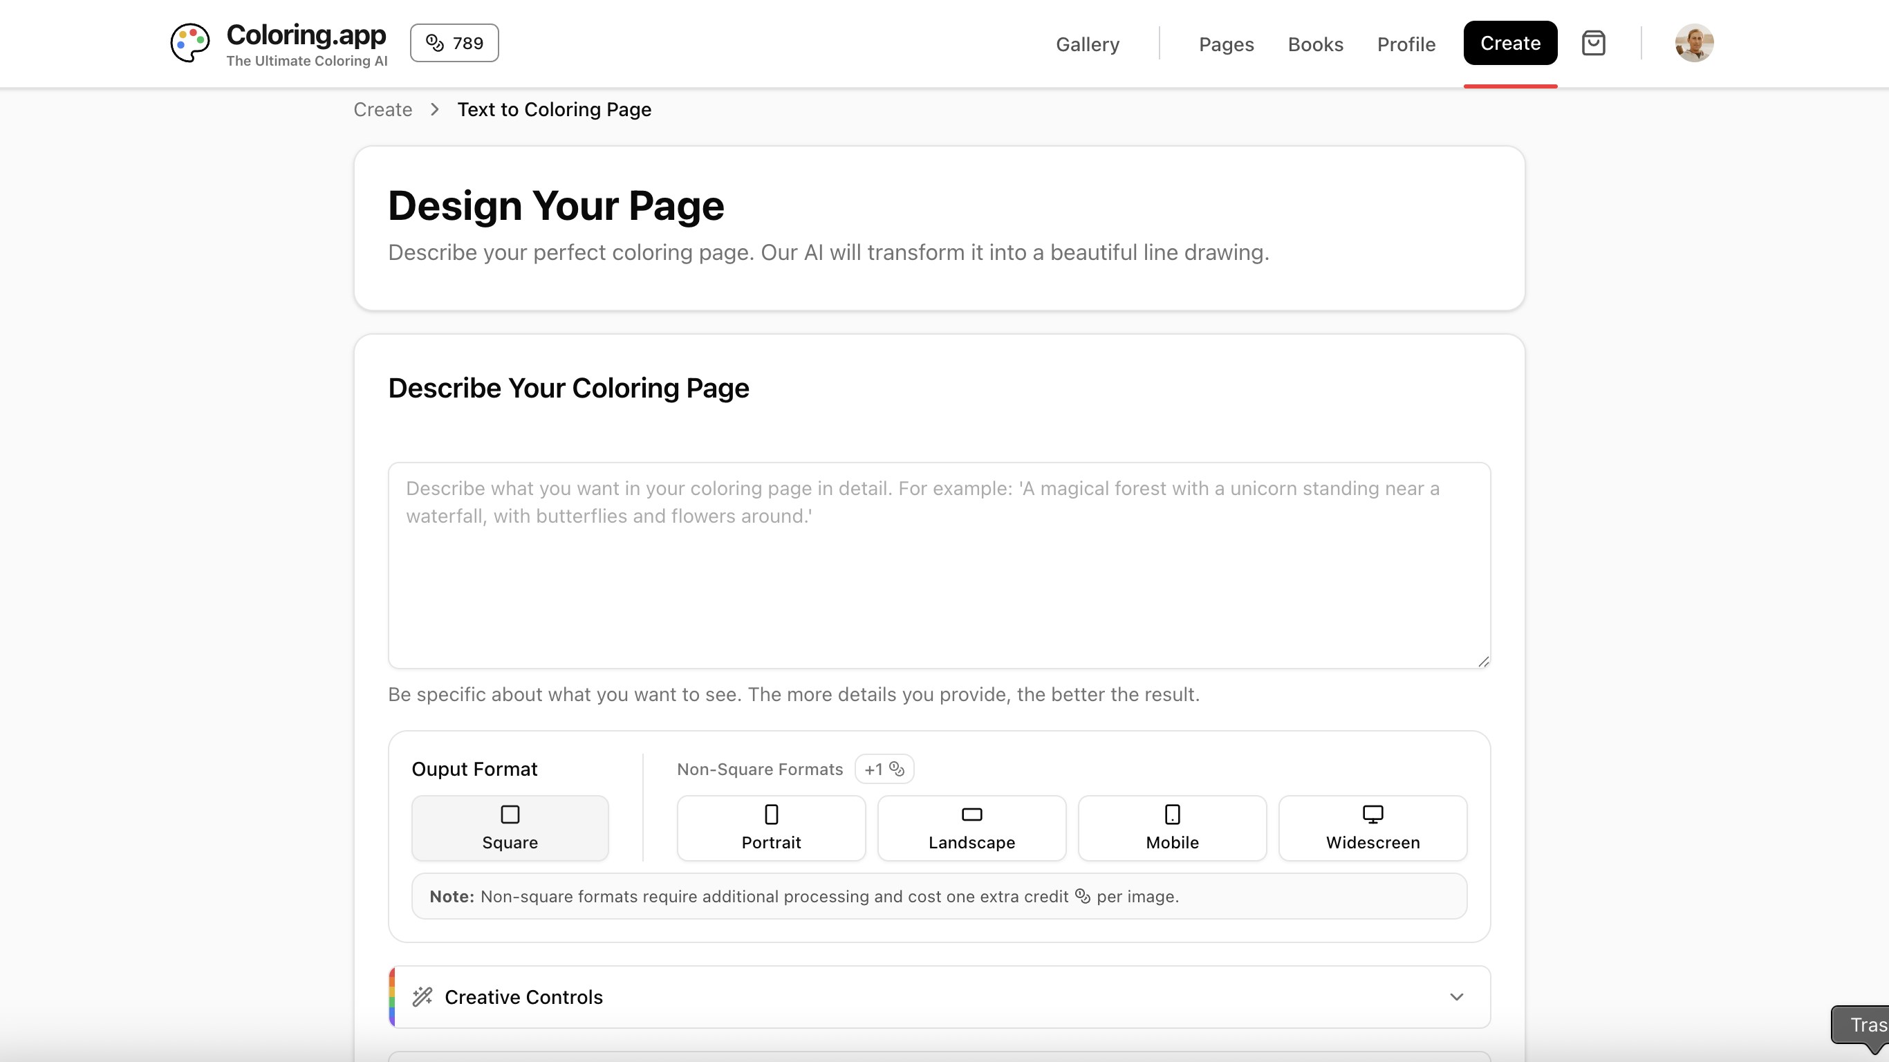Click the breadcrumb chevron separator

(x=435, y=109)
